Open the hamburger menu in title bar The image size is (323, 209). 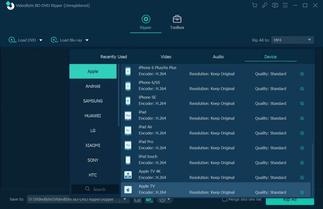point(285,5)
